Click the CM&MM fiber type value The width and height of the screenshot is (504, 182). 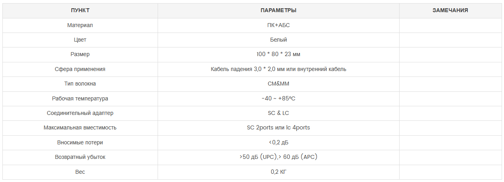[x=279, y=84]
